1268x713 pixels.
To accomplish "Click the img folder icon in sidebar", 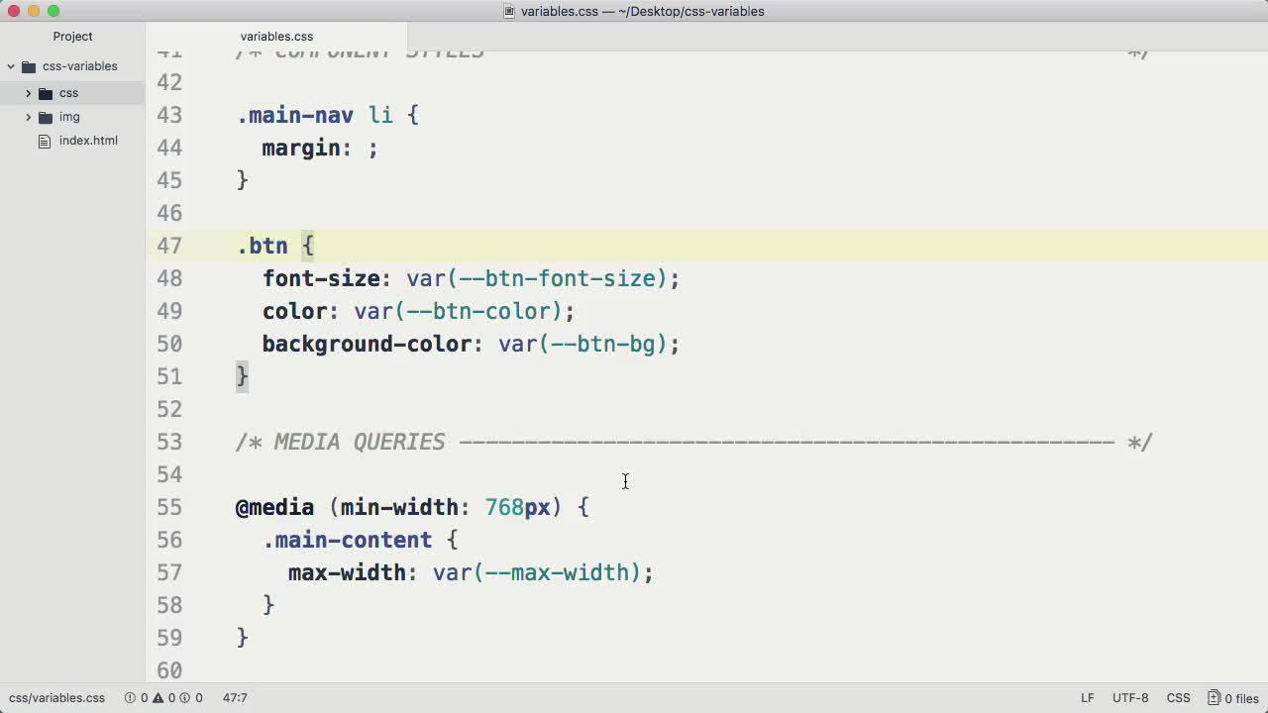I will pyautogui.click(x=47, y=116).
